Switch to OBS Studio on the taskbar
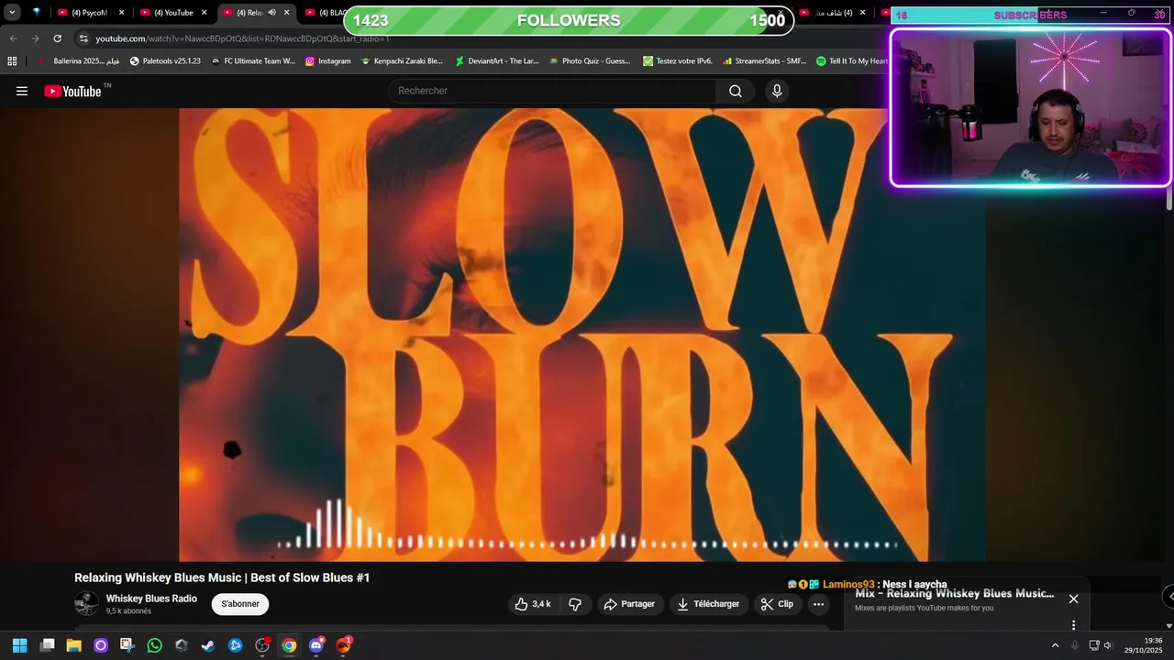 pyautogui.click(x=262, y=645)
